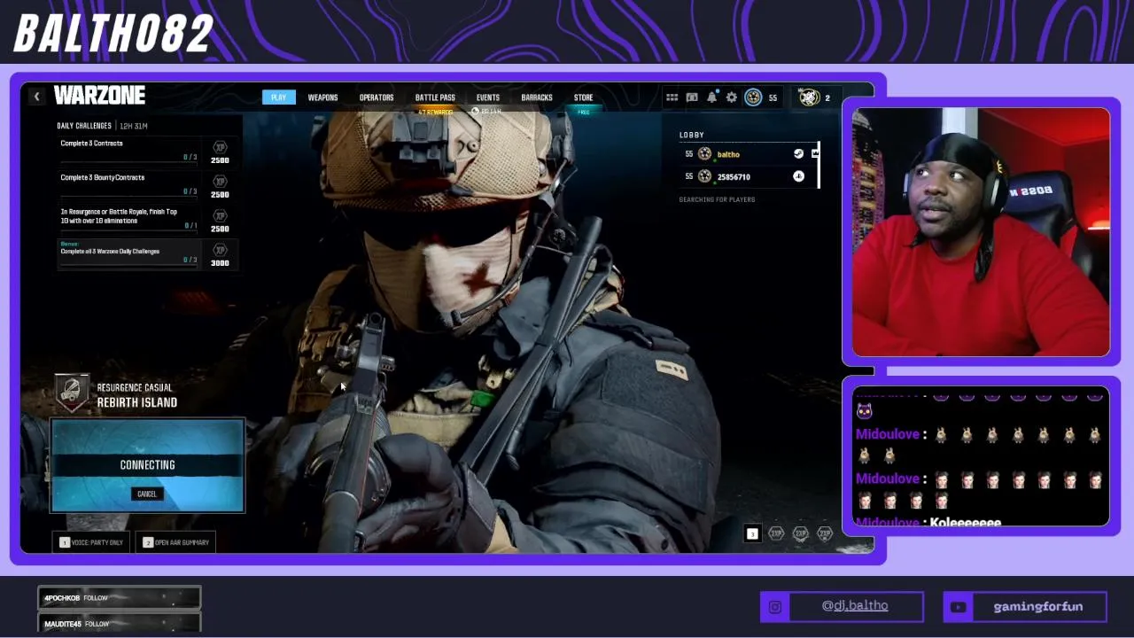1134x638 pixels.
Task: Click the last 2XP battle pass token icon
Action: (824, 533)
